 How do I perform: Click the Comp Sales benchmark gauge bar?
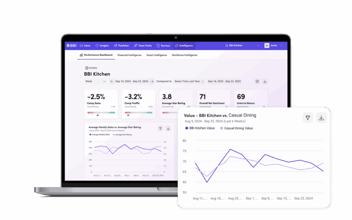(101, 112)
